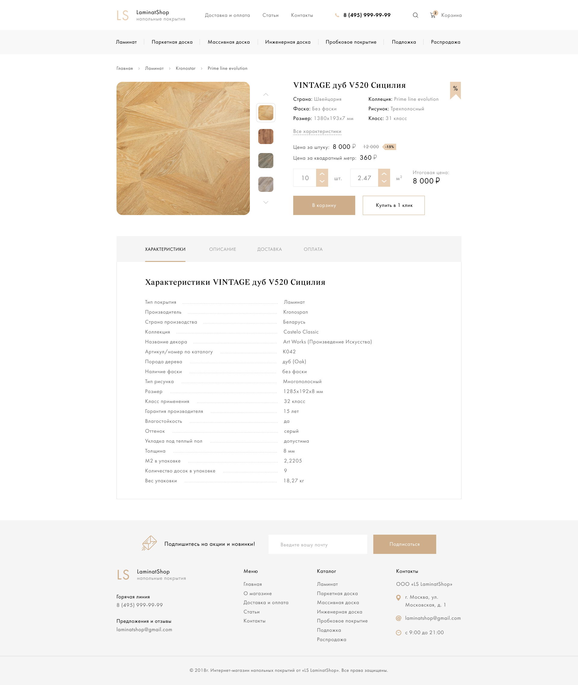Click the search magnifier icon in header
Image resolution: width=578 pixels, height=685 pixels.
415,15
